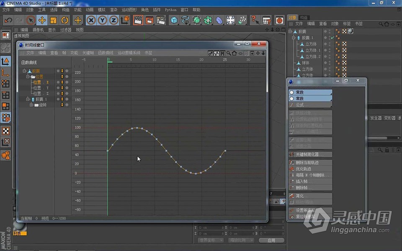
Task: Collapse the 位置 folder in timeline tree
Action: point(28,77)
